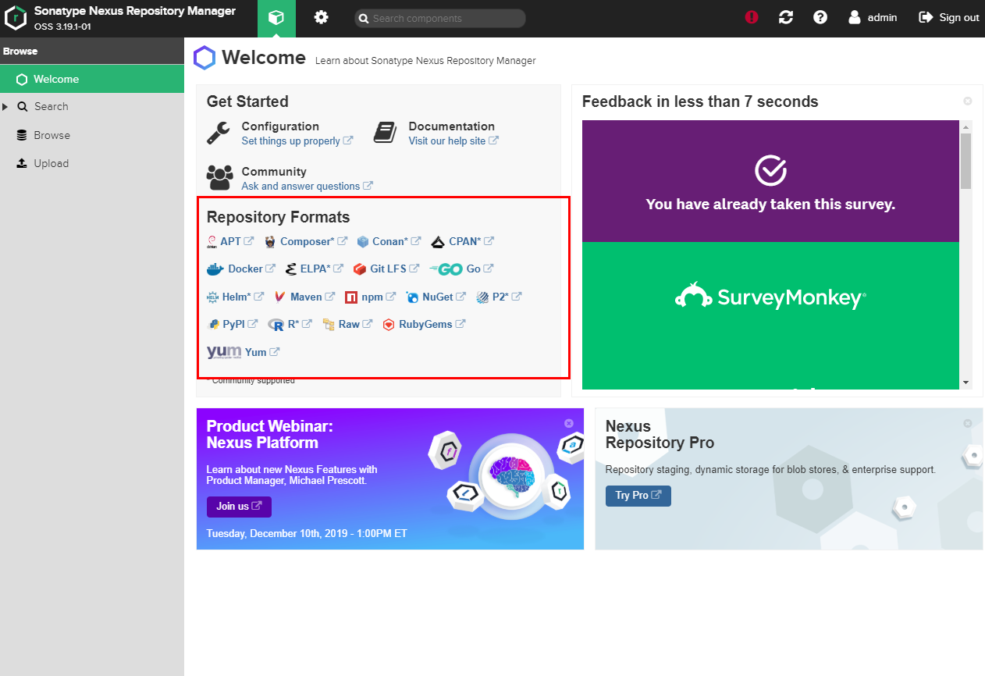The height and width of the screenshot is (676, 985).
Task: Click the NuGet blue icon
Action: tap(412, 297)
